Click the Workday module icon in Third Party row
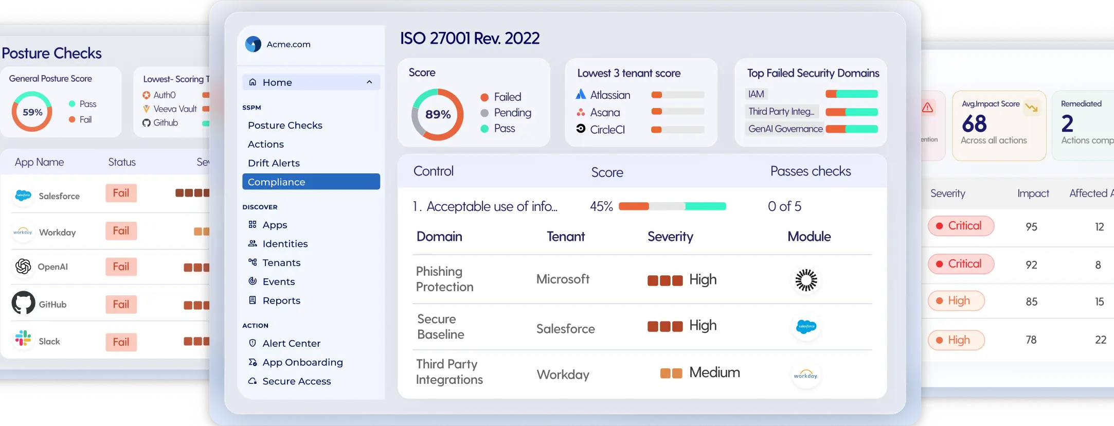Screen dimensions: 1114x426 (x=806, y=375)
